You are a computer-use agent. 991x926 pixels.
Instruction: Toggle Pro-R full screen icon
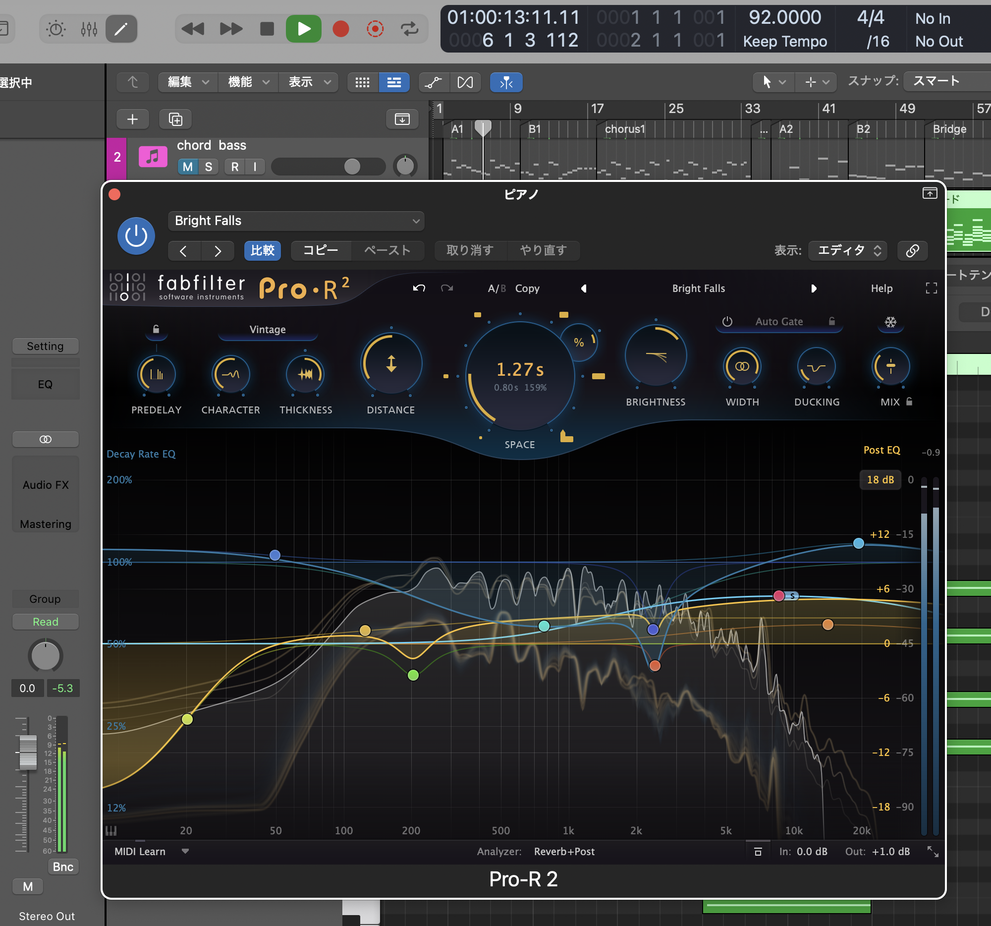931,288
